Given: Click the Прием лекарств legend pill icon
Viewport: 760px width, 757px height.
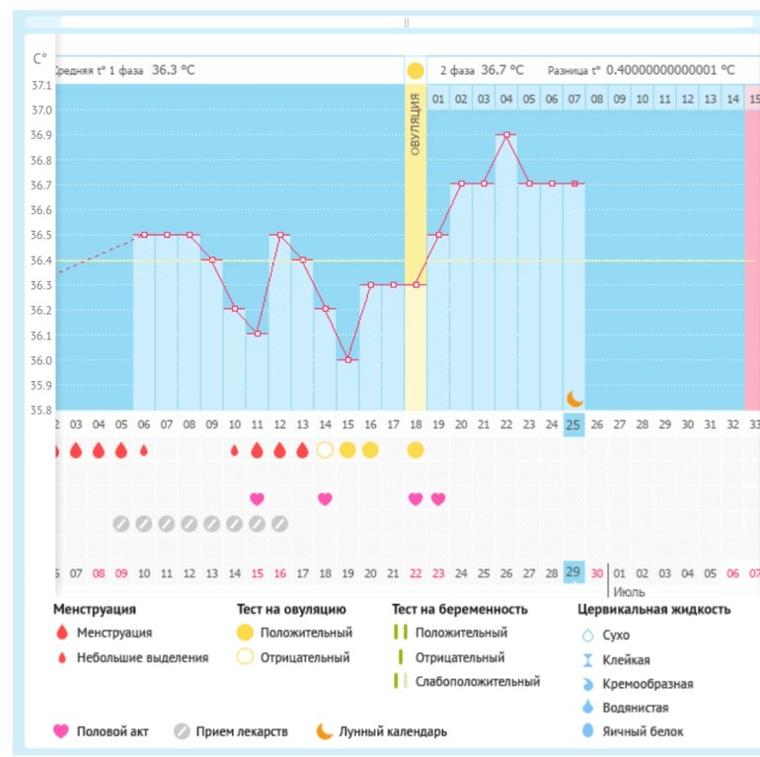Looking at the screenshot, I should (181, 731).
